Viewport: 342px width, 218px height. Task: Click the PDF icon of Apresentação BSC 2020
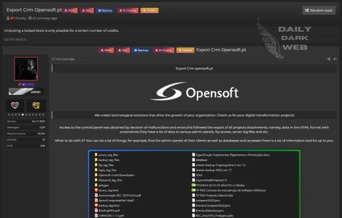click(96, 195)
